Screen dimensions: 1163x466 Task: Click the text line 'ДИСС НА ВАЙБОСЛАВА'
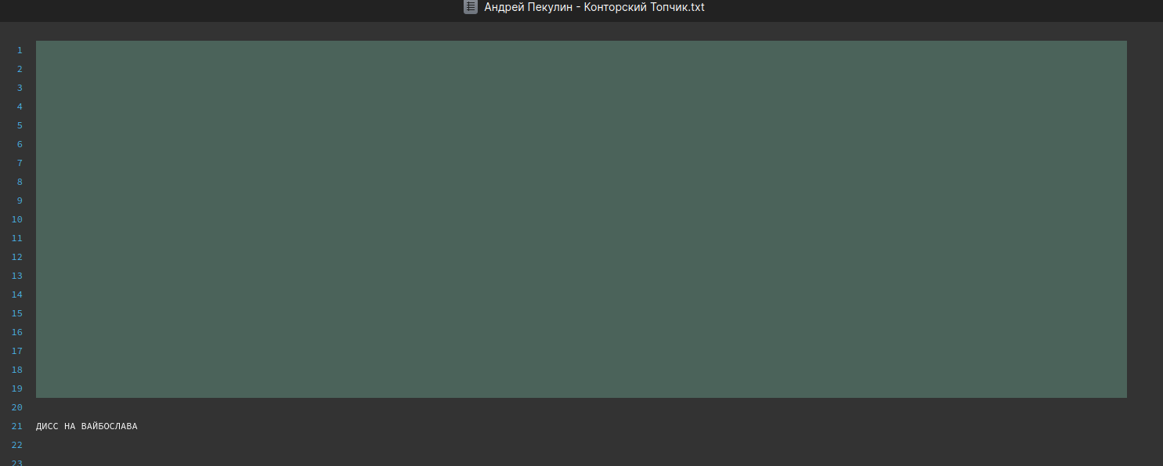click(x=87, y=426)
